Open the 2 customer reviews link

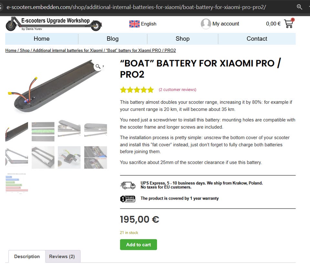click(x=178, y=90)
